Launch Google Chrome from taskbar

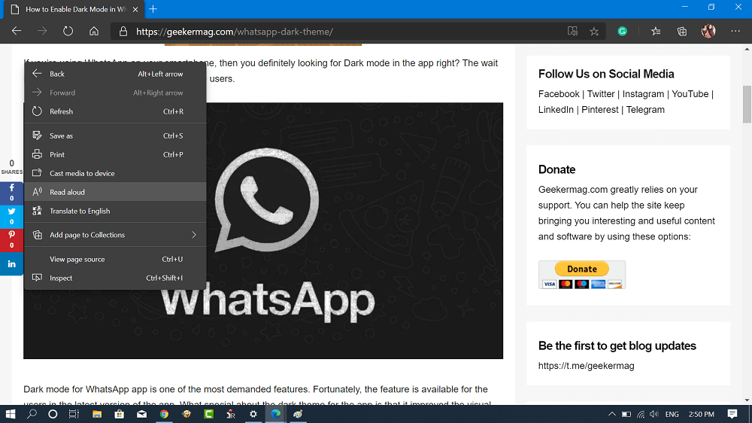164,414
